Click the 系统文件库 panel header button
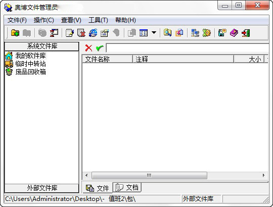The image size is (273, 207). point(42,46)
